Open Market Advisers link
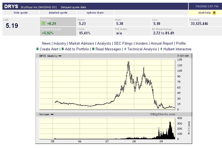The width and height of the screenshot is (222, 148). click(81, 44)
